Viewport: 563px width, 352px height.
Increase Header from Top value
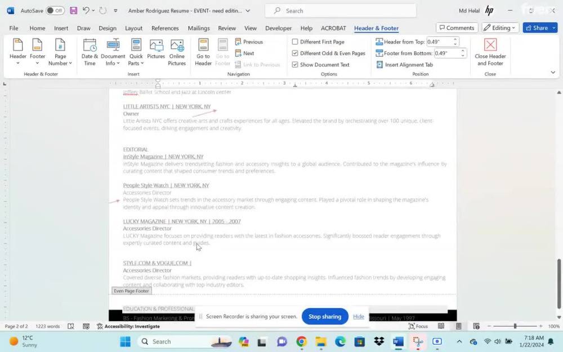(455, 39)
